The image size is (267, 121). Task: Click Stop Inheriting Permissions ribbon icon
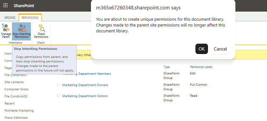pyautogui.click(x=22, y=31)
